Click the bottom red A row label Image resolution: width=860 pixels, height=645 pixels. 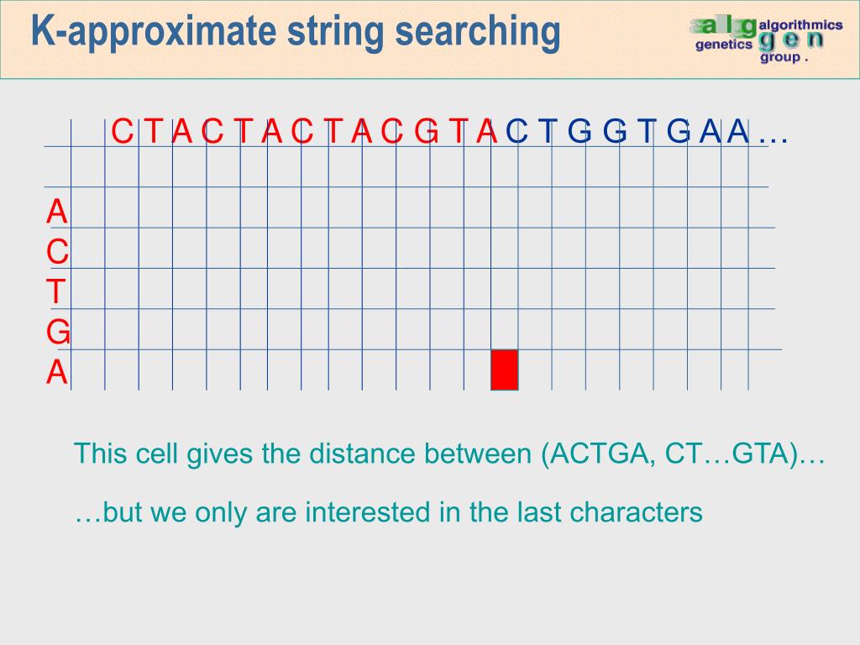[x=56, y=372]
